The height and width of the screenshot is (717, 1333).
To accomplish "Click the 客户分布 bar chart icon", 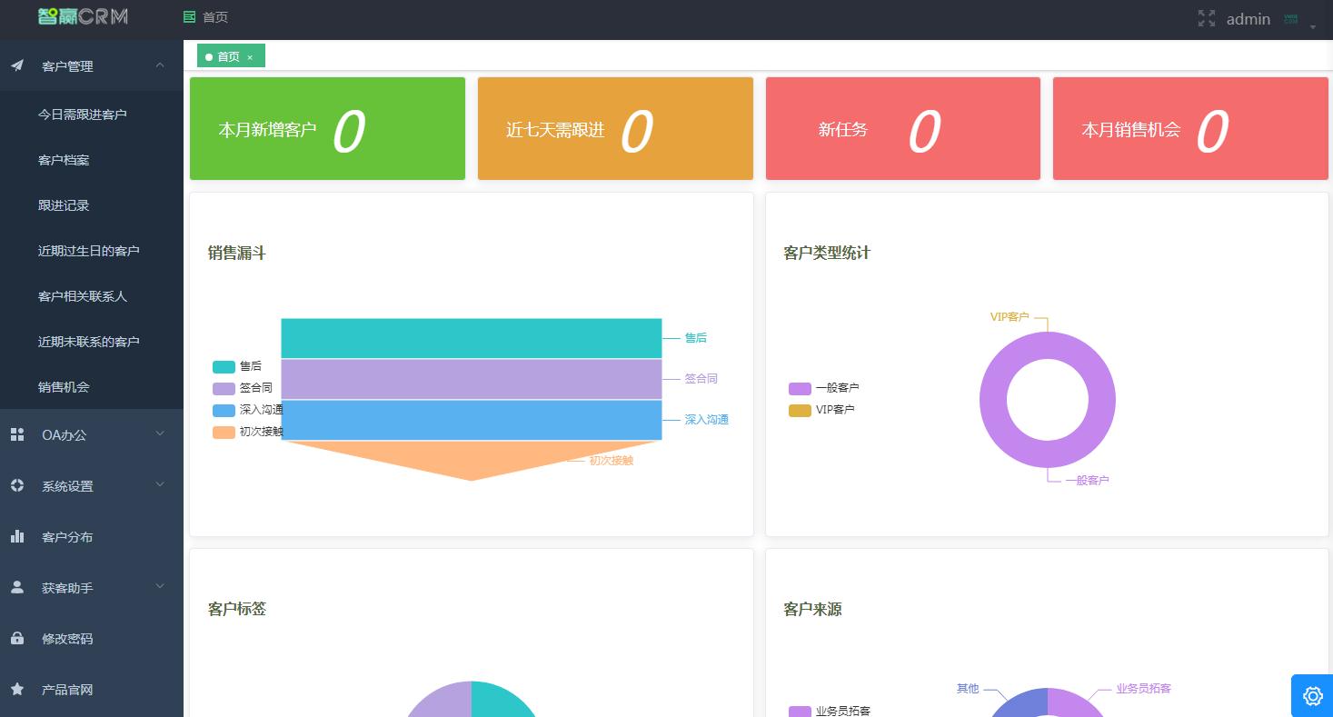I will (x=17, y=536).
